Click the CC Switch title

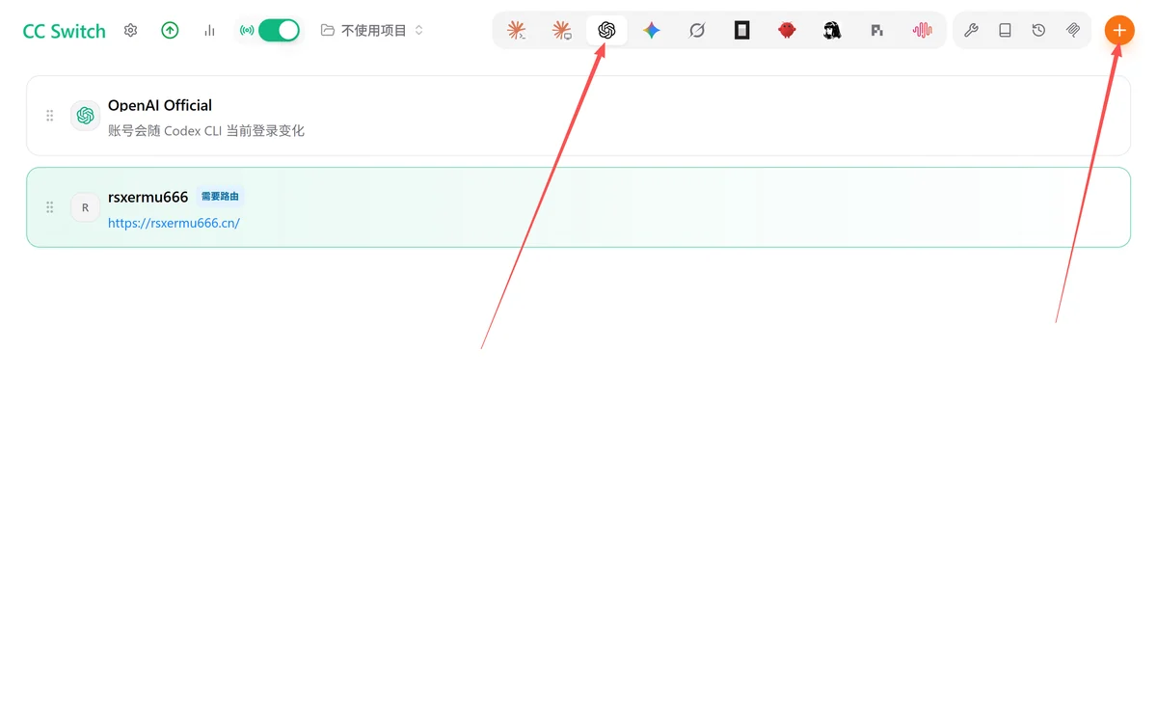65,31
